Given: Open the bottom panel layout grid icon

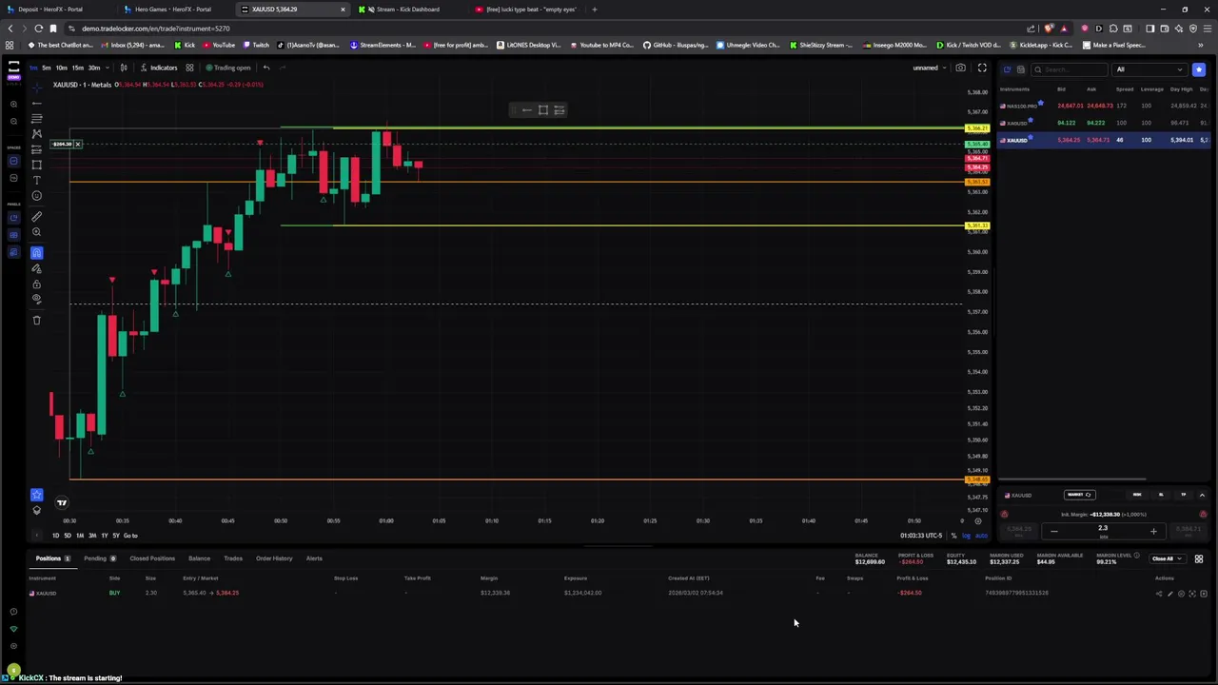Looking at the screenshot, I should coord(1199,558).
